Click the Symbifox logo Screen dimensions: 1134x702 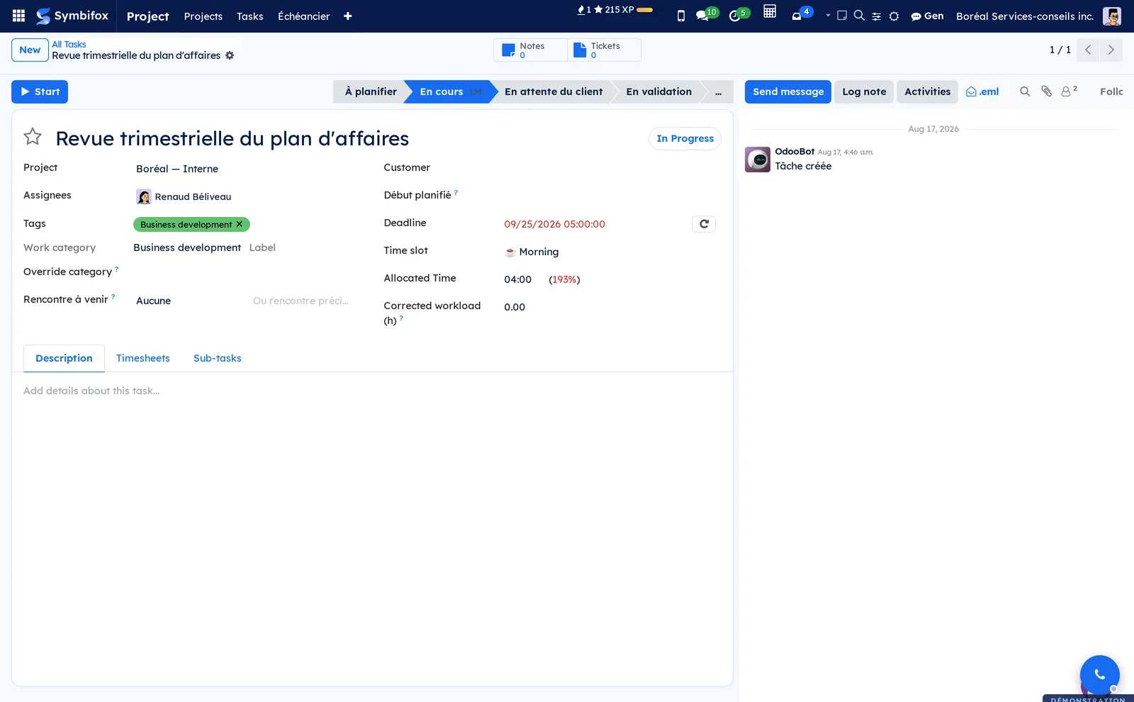(x=72, y=16)
